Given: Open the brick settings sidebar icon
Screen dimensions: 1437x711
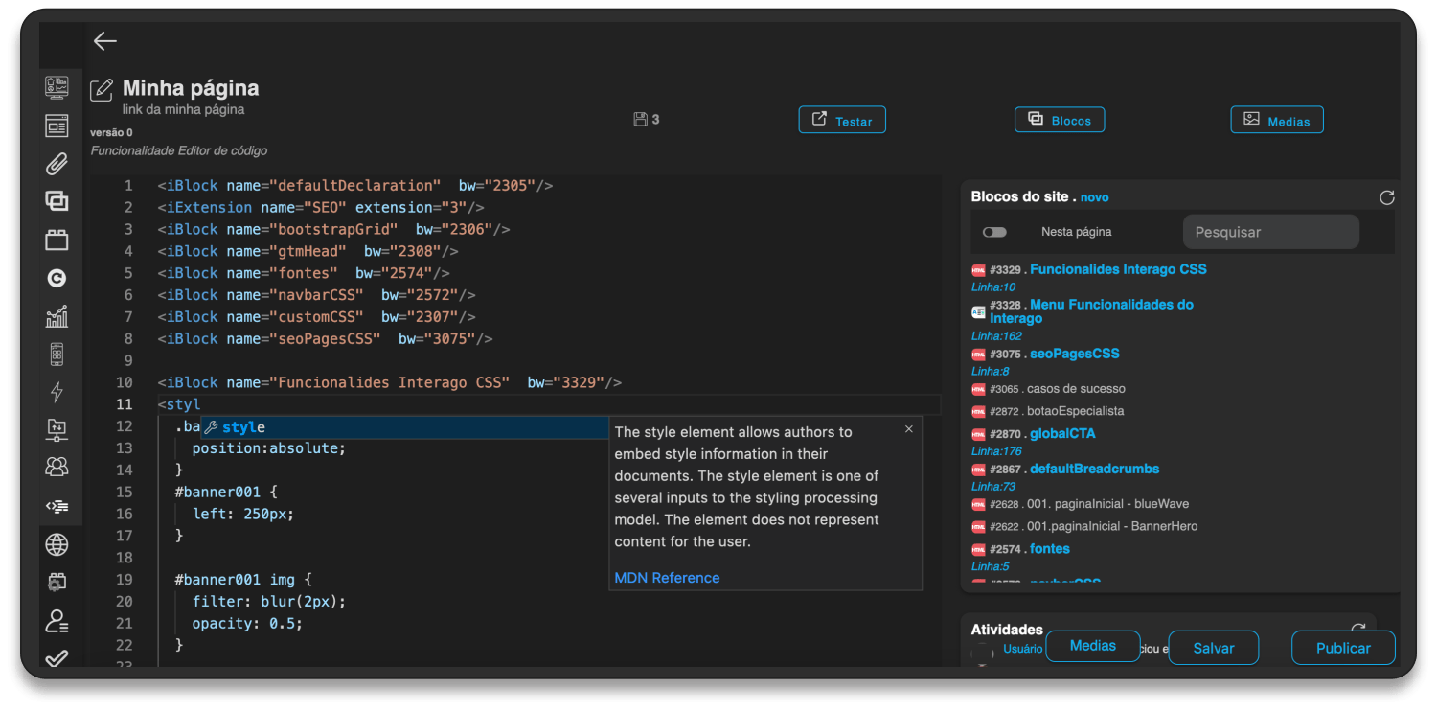Looking at the screenshot, I should [x=57, y=582].
